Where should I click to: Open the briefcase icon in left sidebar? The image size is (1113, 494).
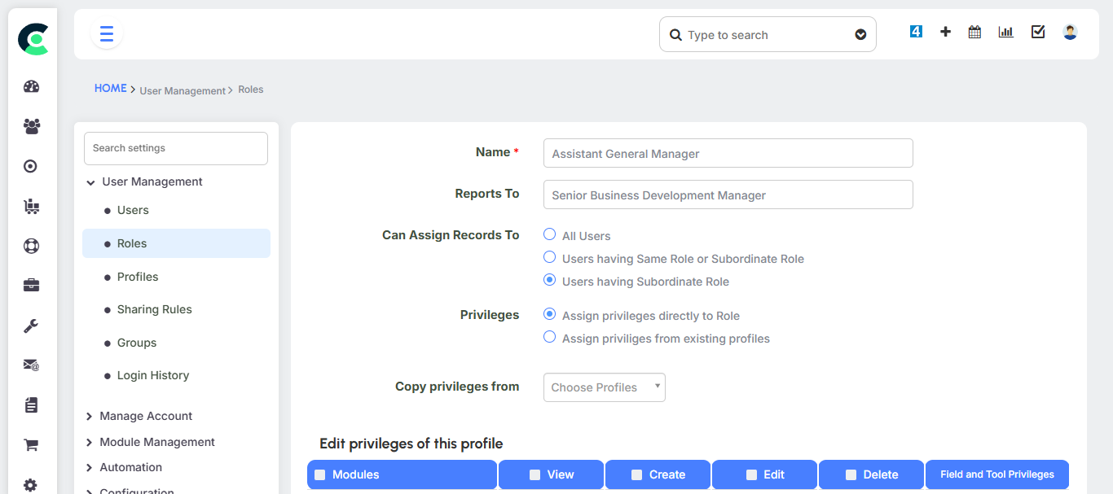[31, 286]
